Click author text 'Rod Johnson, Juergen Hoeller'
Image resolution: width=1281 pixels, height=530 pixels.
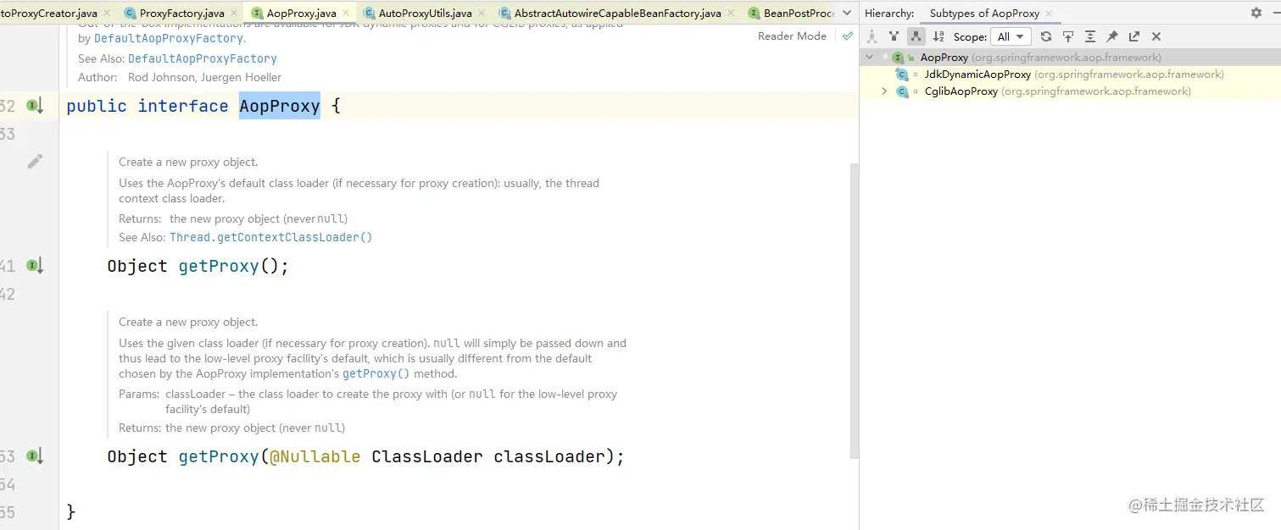pos(204,77)
